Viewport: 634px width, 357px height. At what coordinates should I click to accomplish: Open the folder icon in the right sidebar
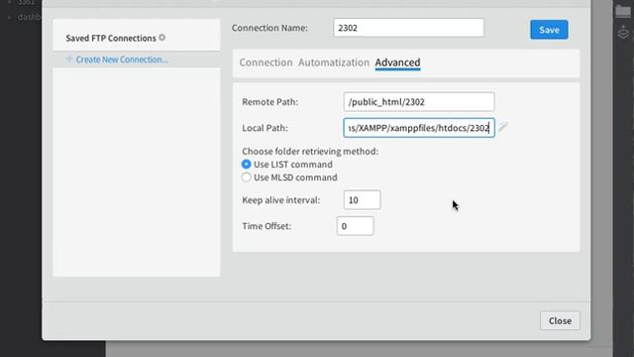(623, 11)
